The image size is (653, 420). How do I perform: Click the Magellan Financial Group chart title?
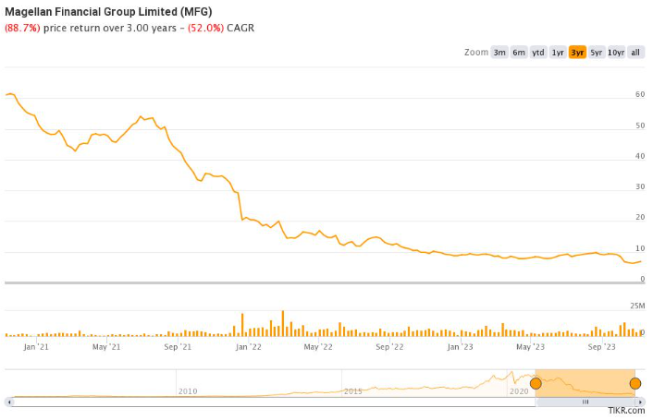tap(108, 11)
